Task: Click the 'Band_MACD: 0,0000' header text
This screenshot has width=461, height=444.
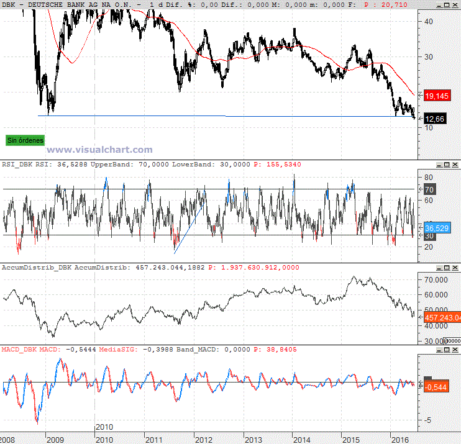Action: [x=213, y=350]
